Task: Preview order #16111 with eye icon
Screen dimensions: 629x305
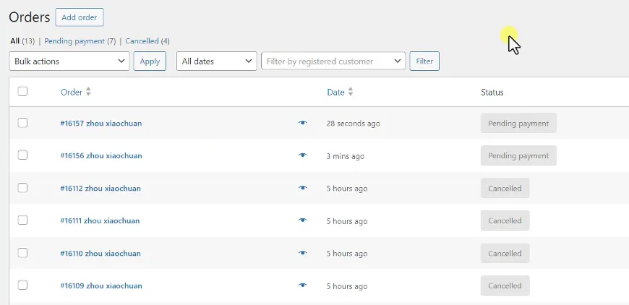Action: click(x=303, y=220)
